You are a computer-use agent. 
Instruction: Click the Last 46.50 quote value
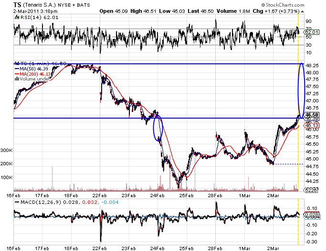coord(200,11)
